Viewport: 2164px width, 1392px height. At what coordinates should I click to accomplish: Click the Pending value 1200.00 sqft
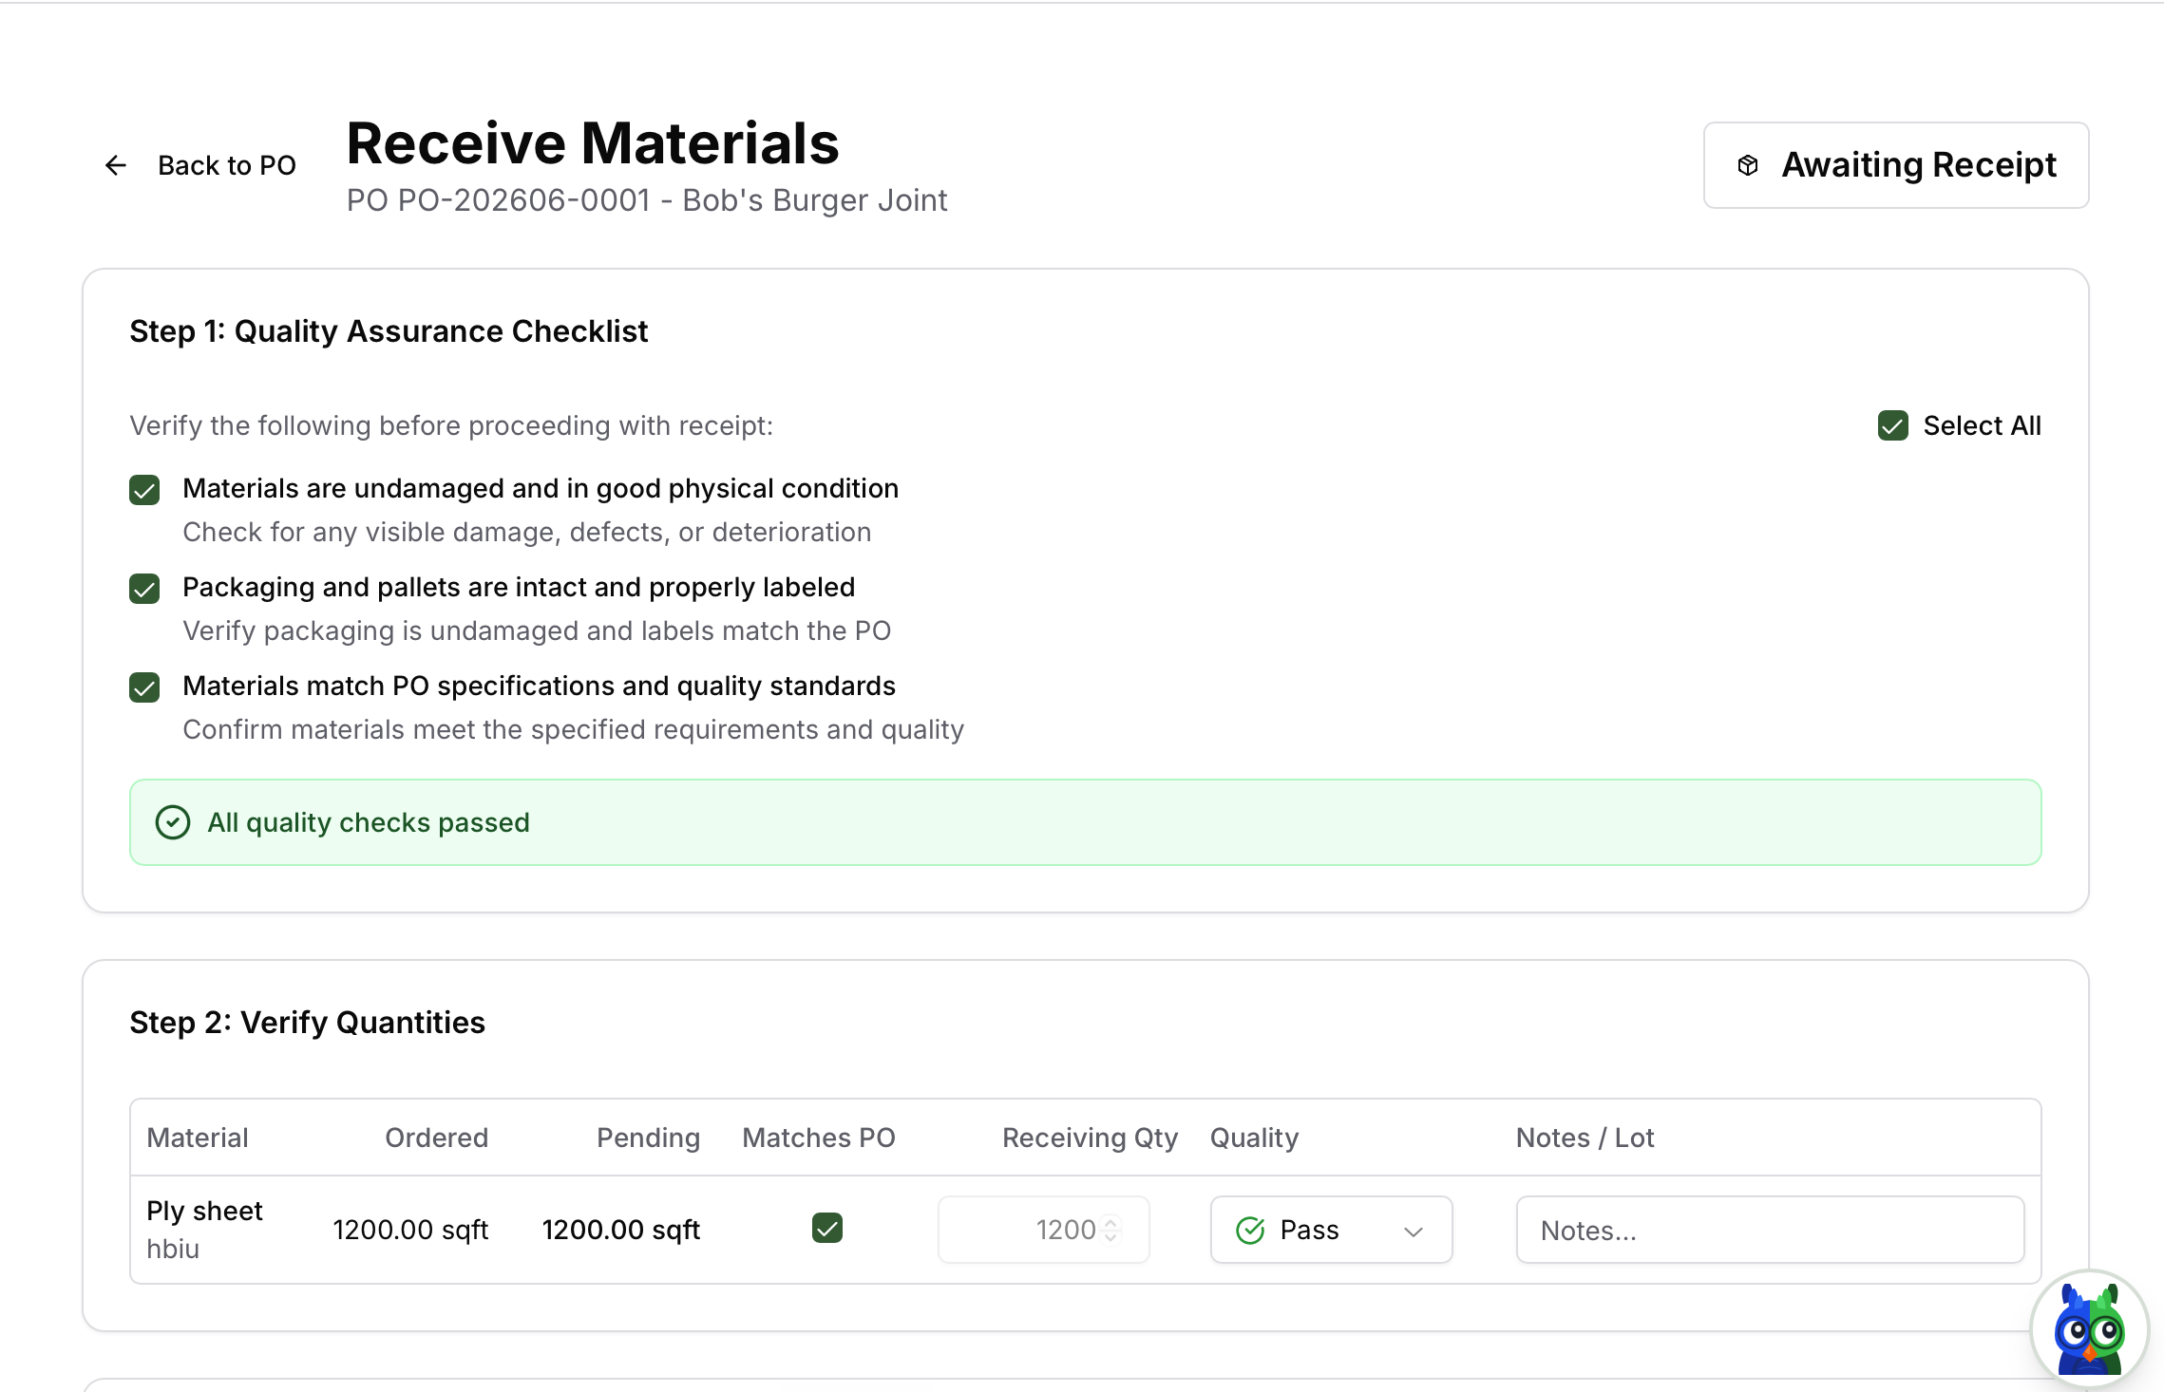[620, 1230]
